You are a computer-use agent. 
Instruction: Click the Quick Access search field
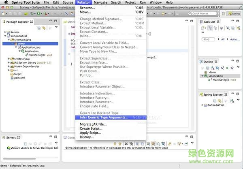202,13
